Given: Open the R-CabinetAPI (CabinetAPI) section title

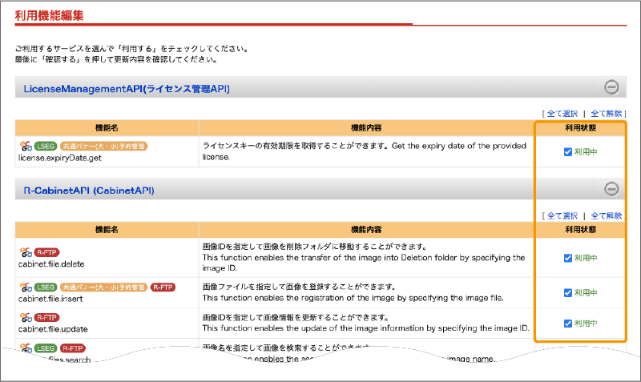Looking at the screenshot, I should click(89, 191).
